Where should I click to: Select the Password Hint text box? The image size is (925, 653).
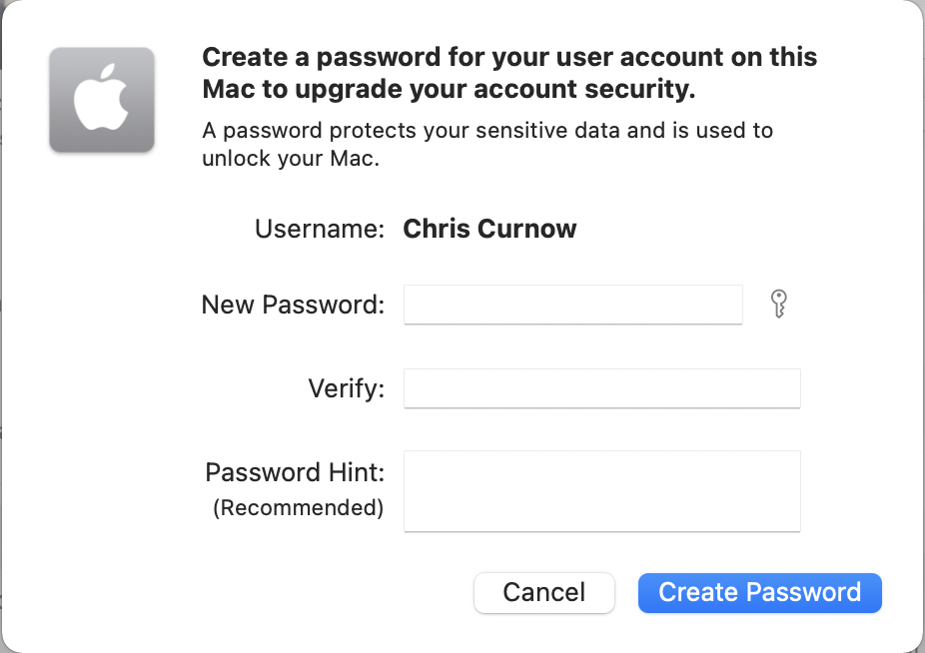pyautogui.click(x=601, y=490)
